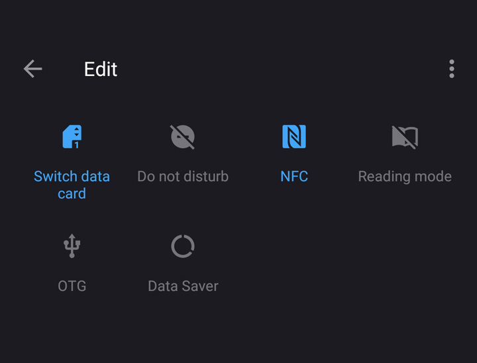Click the number 1 badge on the SIM icon

click(77, 145)
